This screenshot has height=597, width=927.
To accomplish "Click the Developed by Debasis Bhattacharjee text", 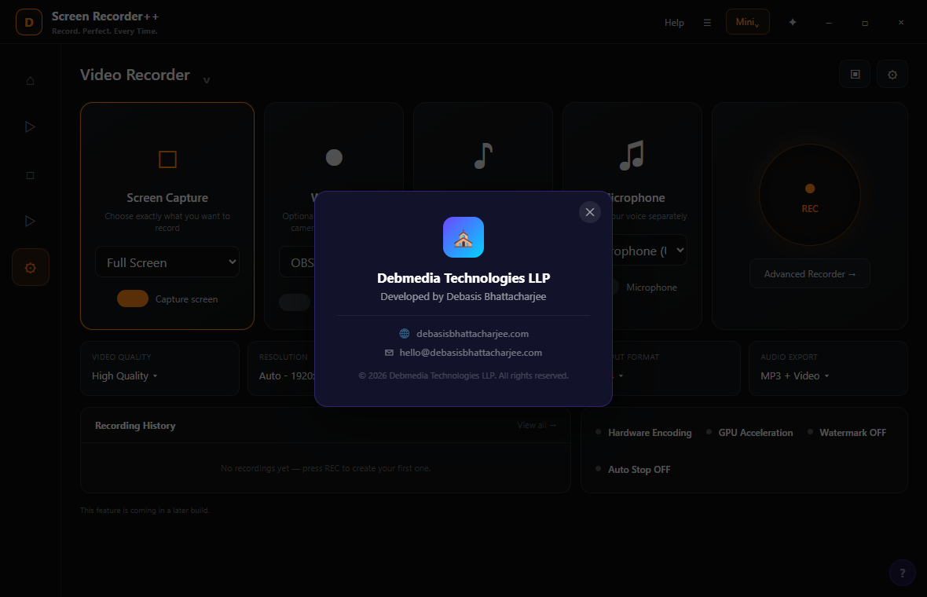I will [x=463, y=296].
